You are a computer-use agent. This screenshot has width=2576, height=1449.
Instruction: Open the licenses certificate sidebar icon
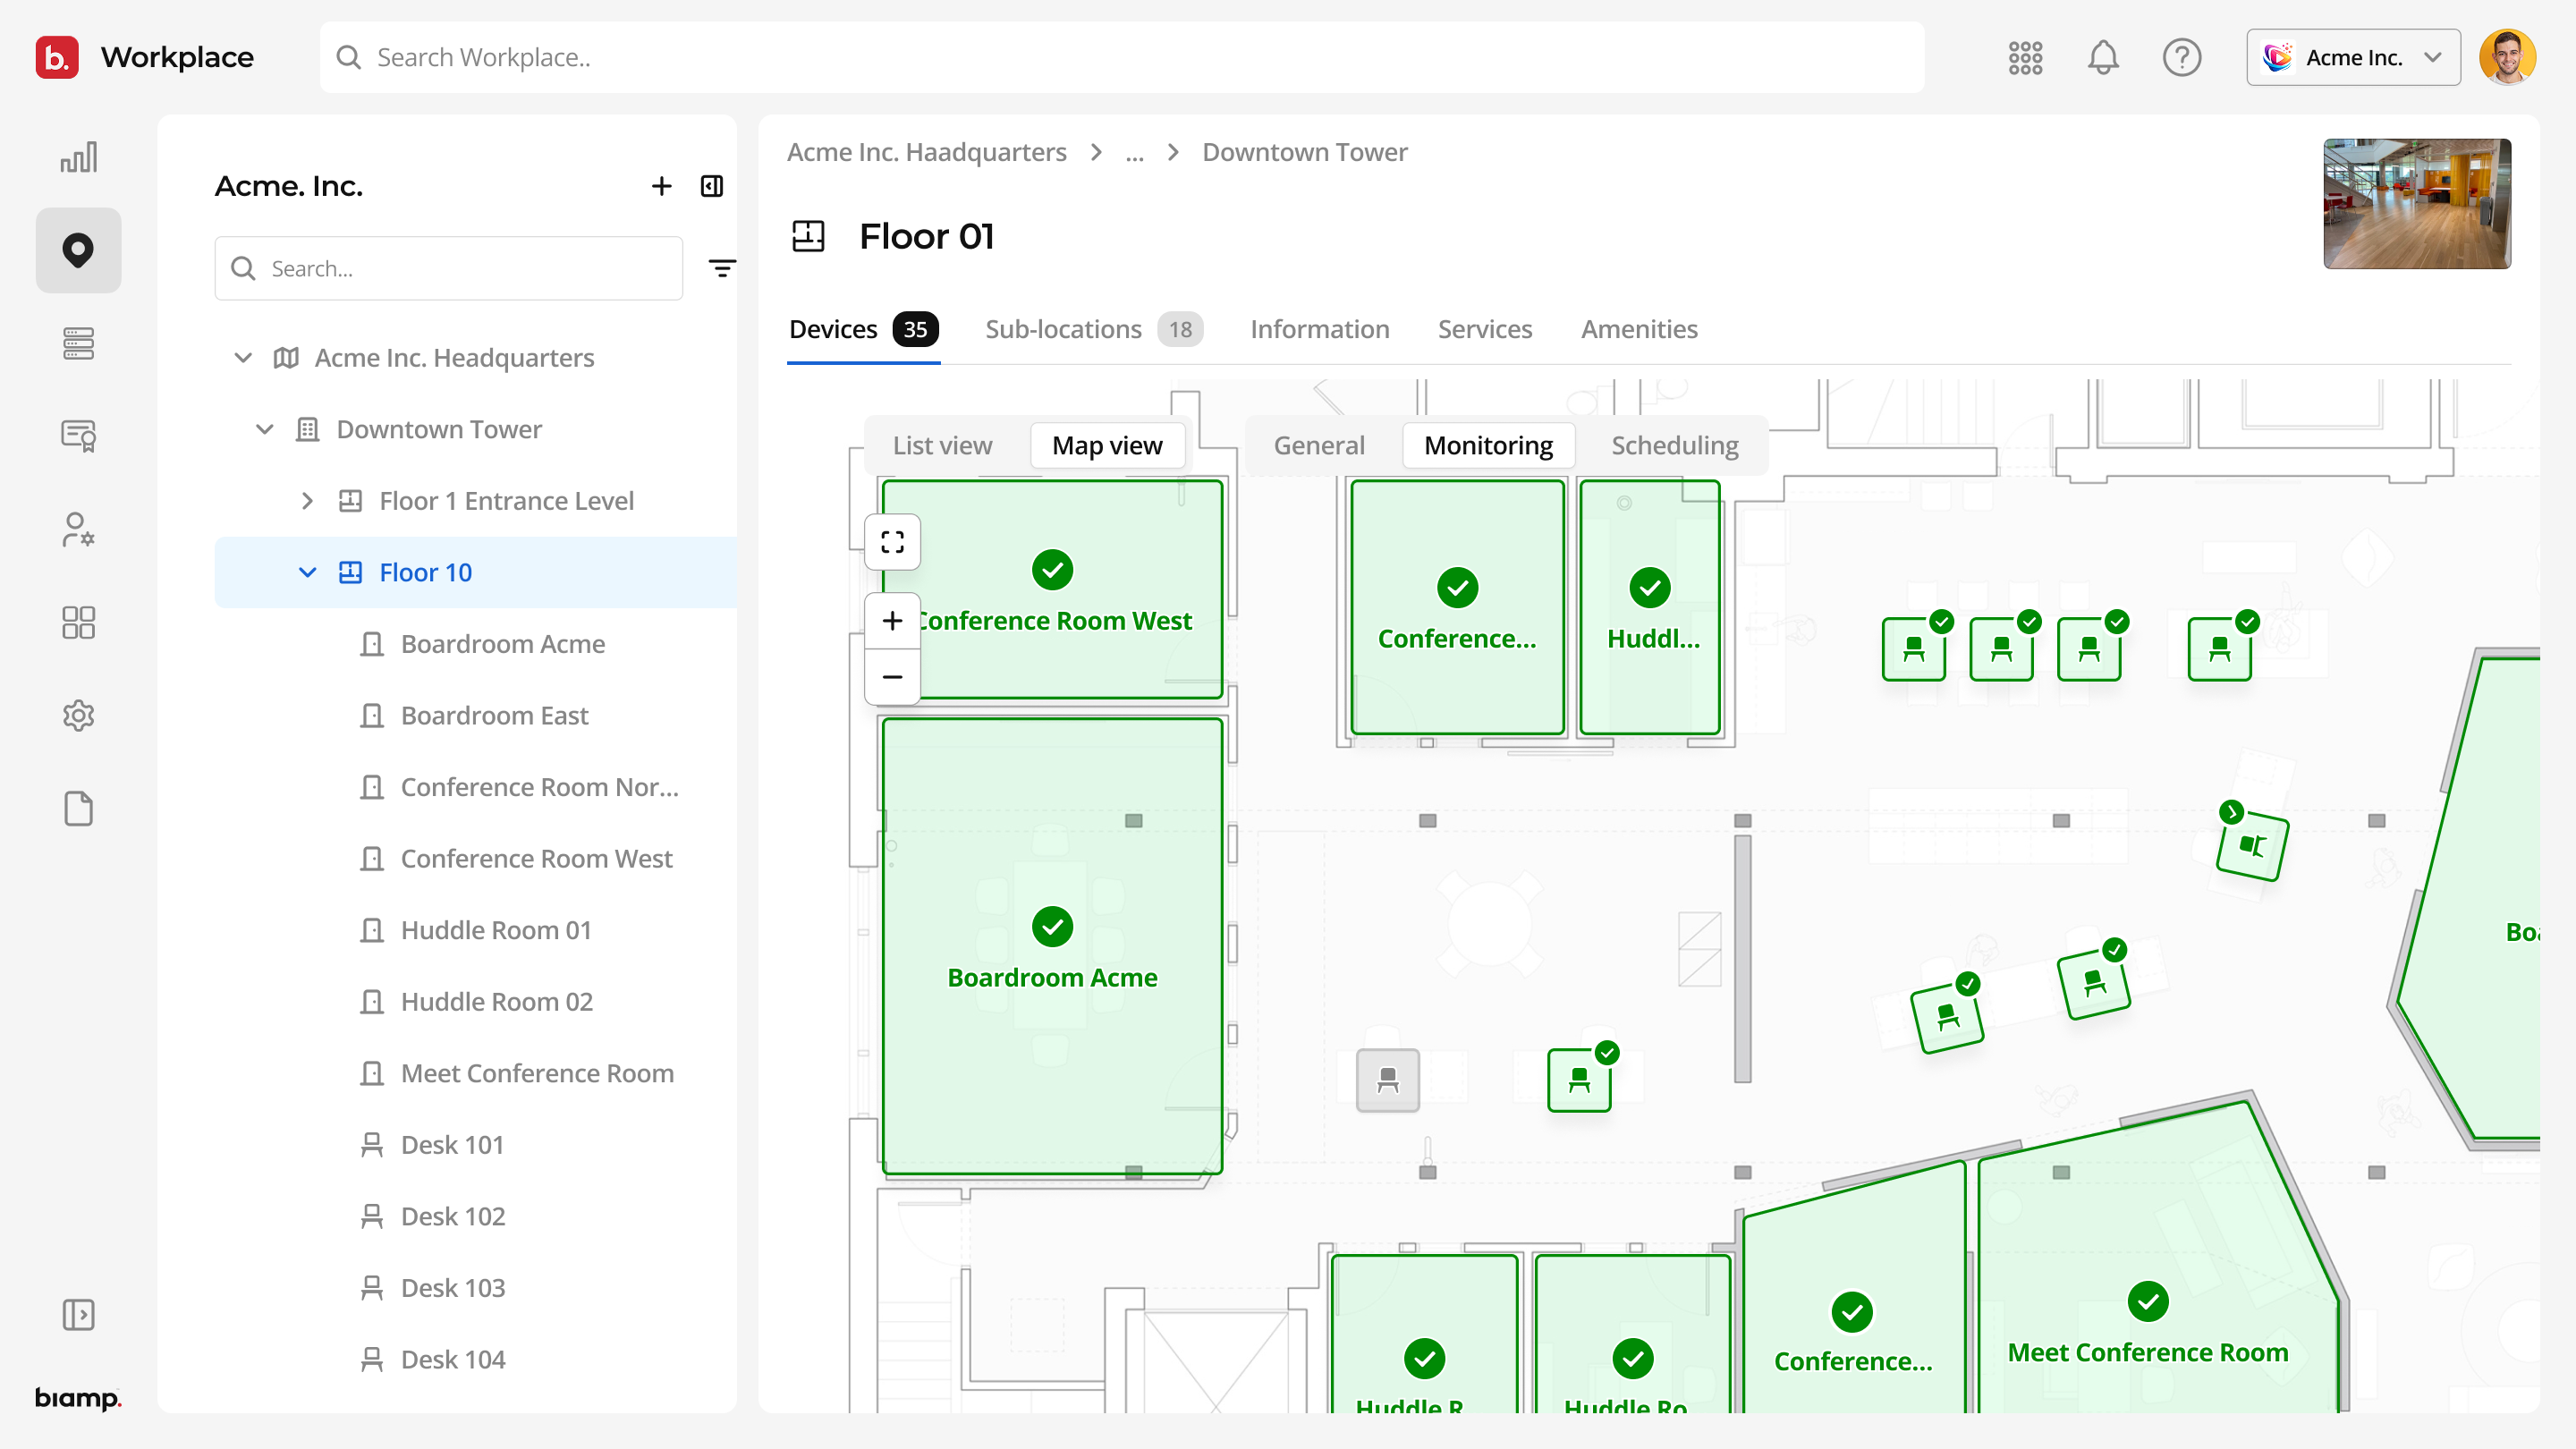point(78,436)
